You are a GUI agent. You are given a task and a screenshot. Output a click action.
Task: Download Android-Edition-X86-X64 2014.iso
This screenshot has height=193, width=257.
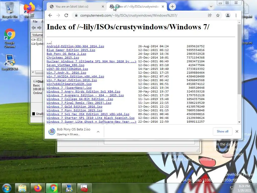click(x=75, y=46)
